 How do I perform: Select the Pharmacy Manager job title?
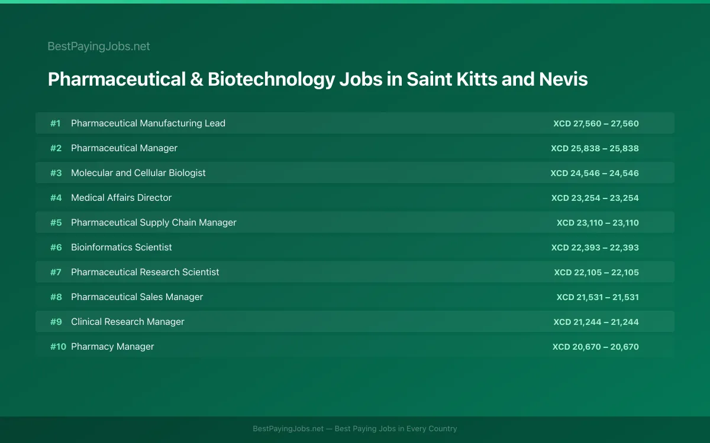tap(112, 347)
